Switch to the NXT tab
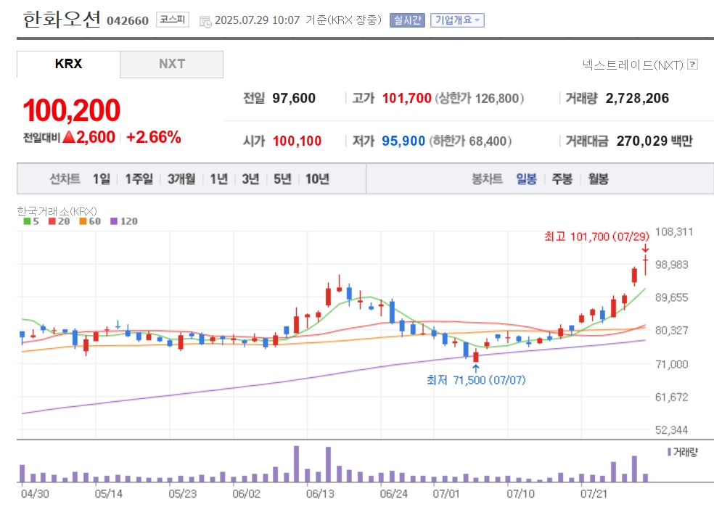Image resolution: width=714 pixels, height=515 pixels. [172, 65]
